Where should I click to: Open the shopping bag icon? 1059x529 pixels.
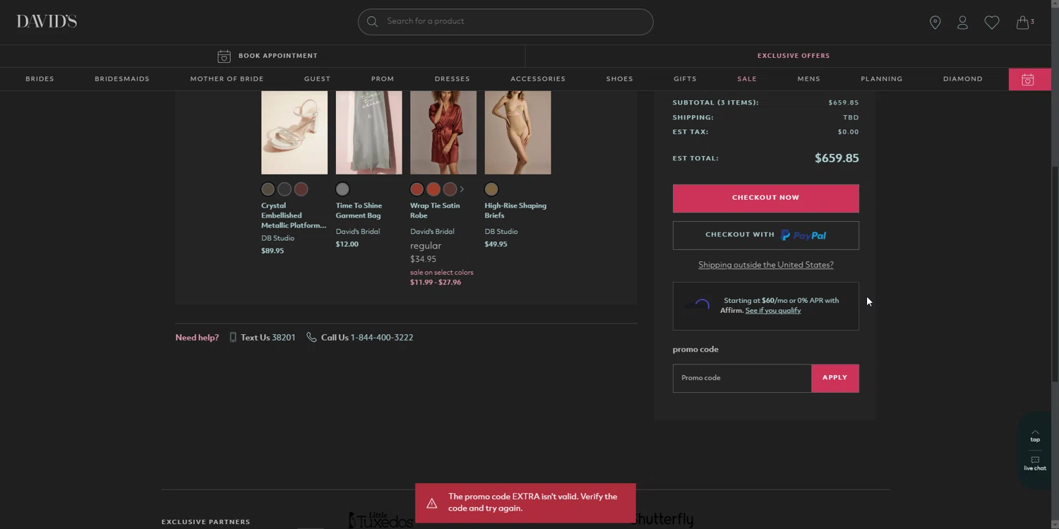pos(1022,23)
